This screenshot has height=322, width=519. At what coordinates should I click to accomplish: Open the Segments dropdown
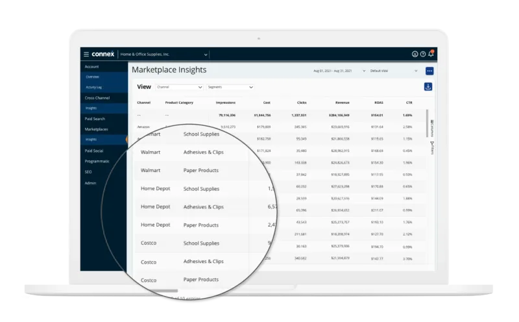click(230, 87)
